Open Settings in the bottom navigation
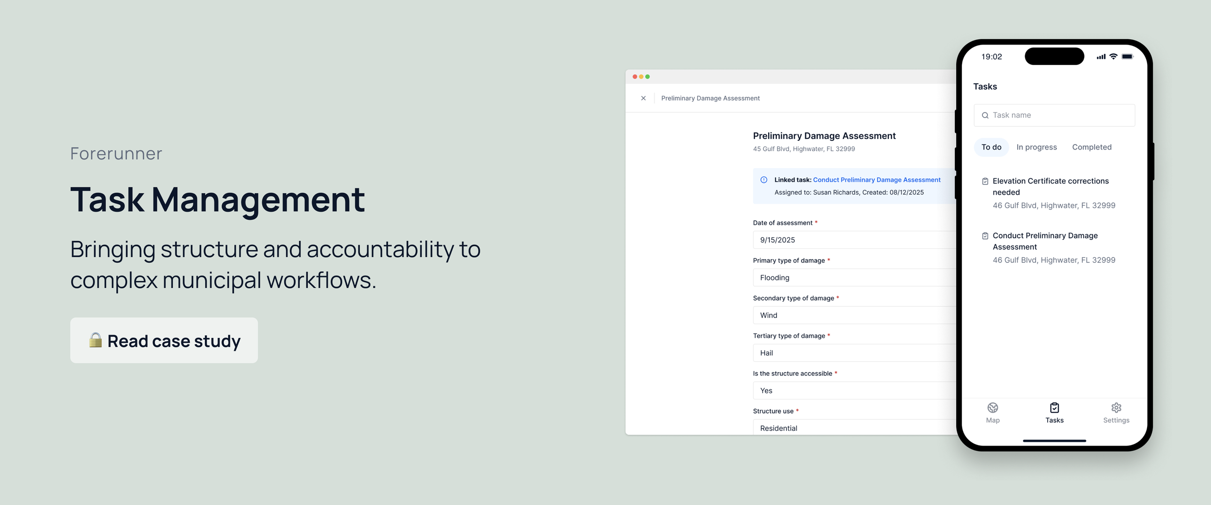Screen dimensions: 1211x505 click(1116, 413)
